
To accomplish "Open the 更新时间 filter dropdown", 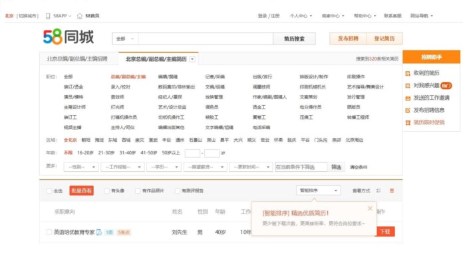I will click(251, 167).
